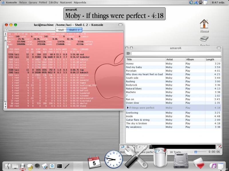Screen dimensions: 229x171
Task: Click the notes sheet icon in dock corner
Action: pyautogui.click(x=221, y=167)
